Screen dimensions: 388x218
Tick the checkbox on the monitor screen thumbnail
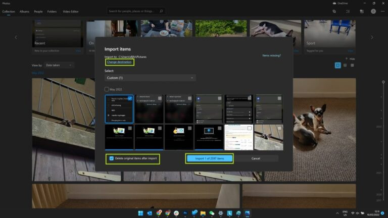pos(219,128)
